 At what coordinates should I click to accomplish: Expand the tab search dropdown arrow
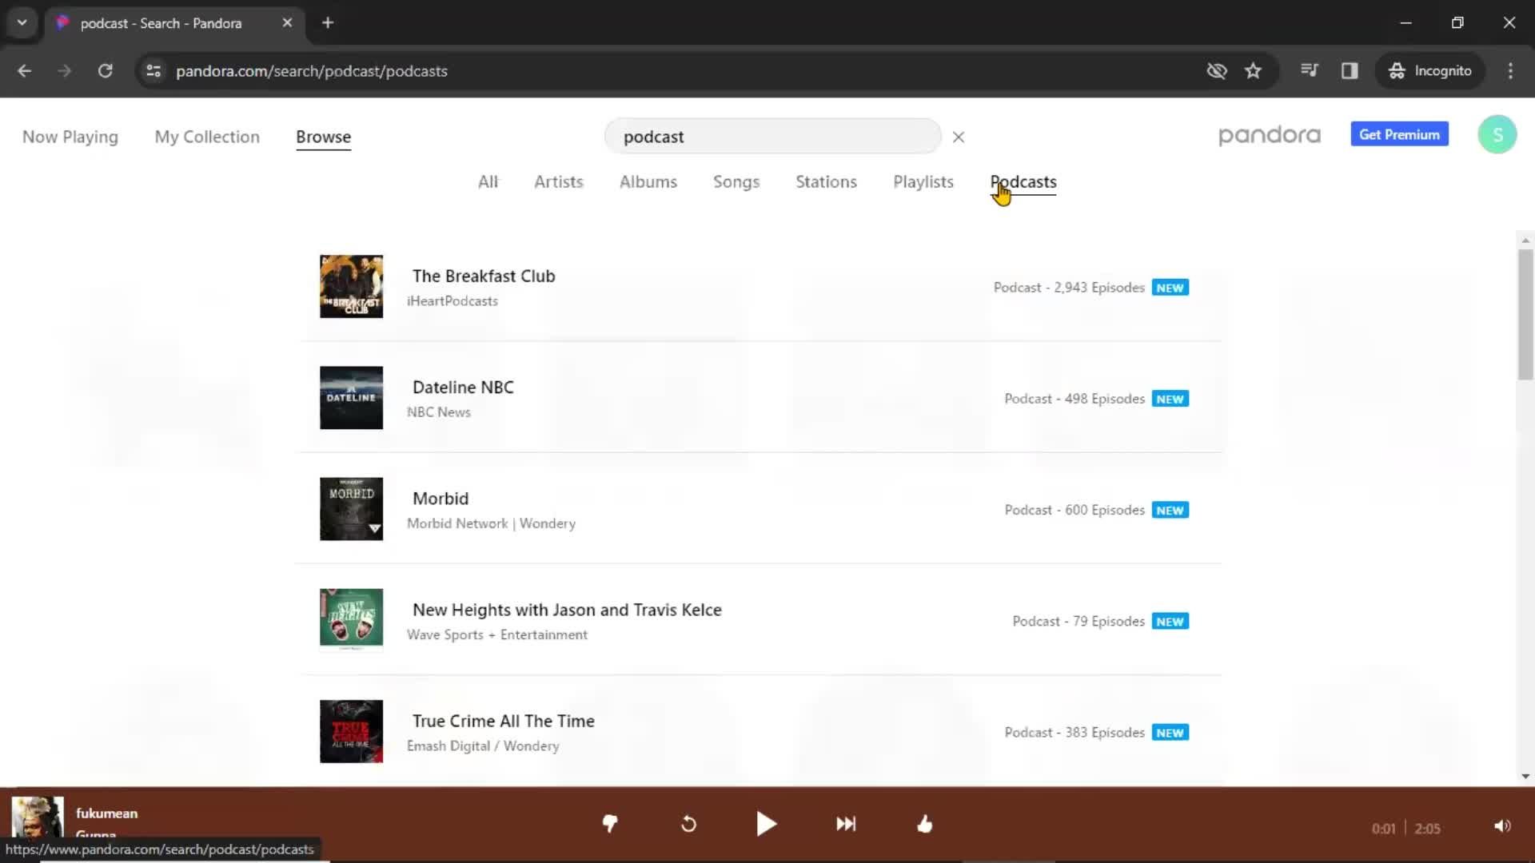tap(22, 23)
